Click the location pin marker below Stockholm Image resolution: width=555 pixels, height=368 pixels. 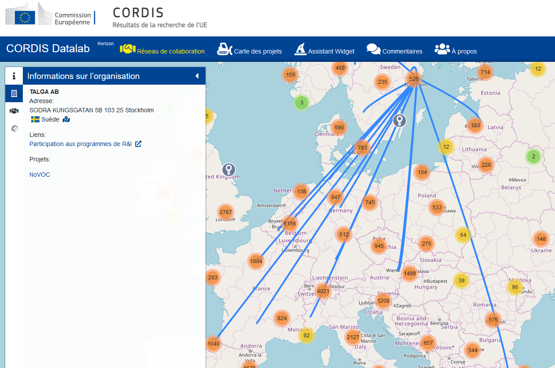(x=399, y=119)
